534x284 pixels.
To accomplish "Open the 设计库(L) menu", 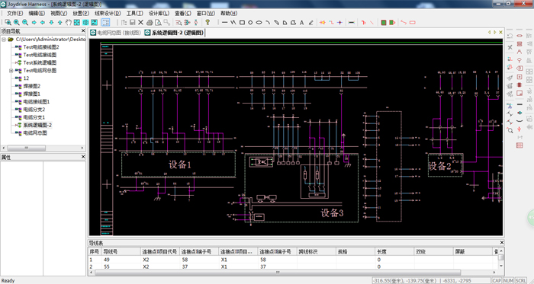I will pyautogui.click(x=159, y=13).
